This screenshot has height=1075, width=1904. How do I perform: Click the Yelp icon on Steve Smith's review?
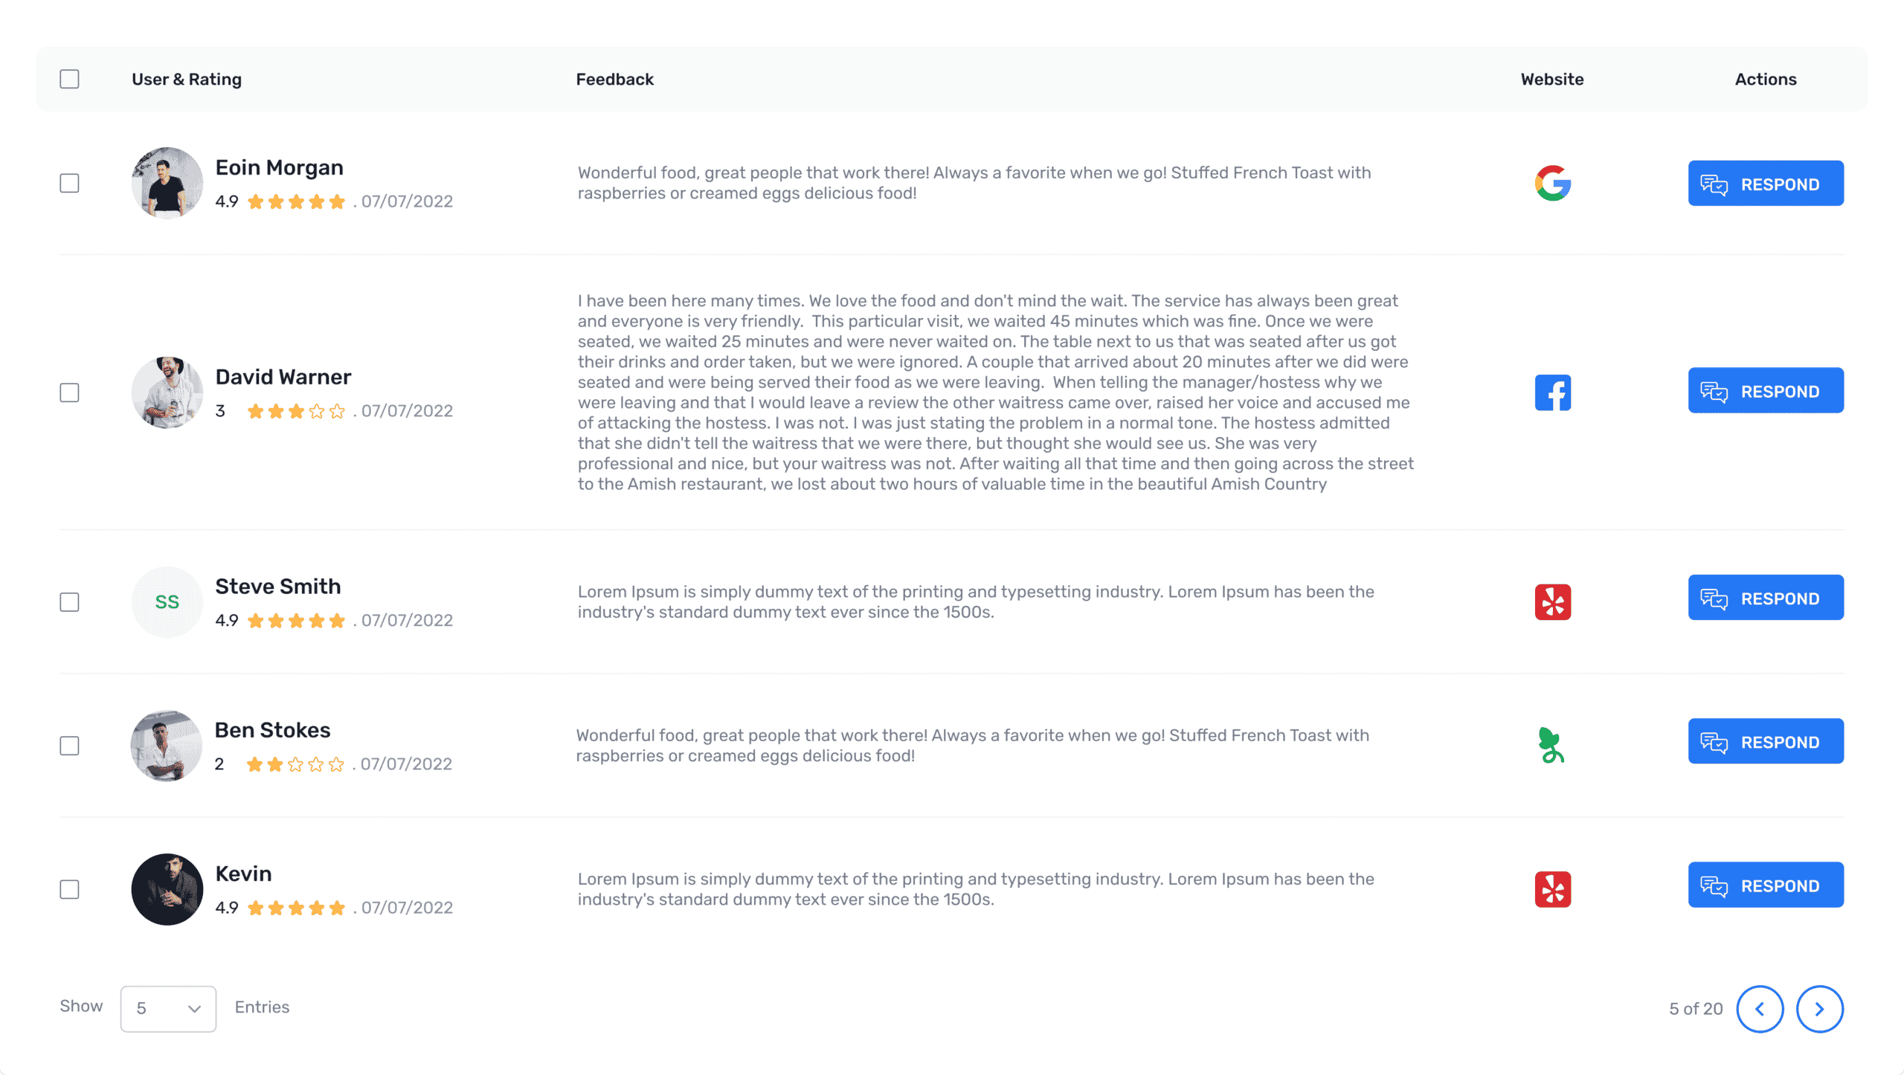click(1553, 601)
